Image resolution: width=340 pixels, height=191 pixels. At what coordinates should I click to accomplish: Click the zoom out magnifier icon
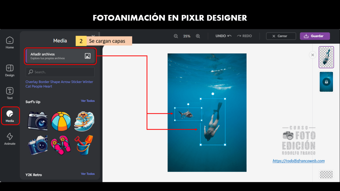tap(176, 36)
